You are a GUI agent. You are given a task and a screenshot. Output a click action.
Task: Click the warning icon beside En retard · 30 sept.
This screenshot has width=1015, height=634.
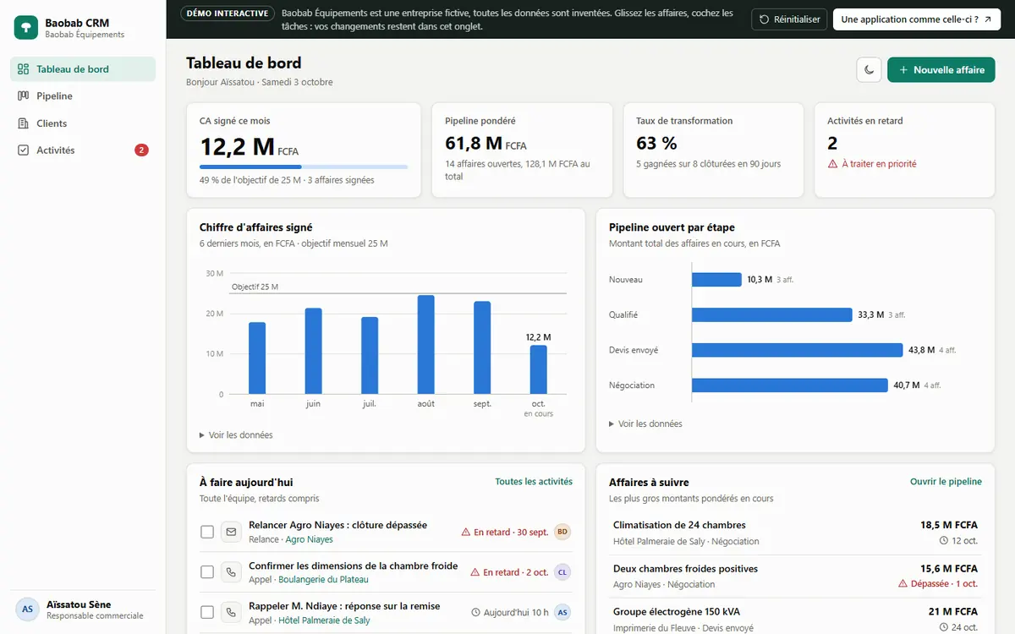click(465, 533)
